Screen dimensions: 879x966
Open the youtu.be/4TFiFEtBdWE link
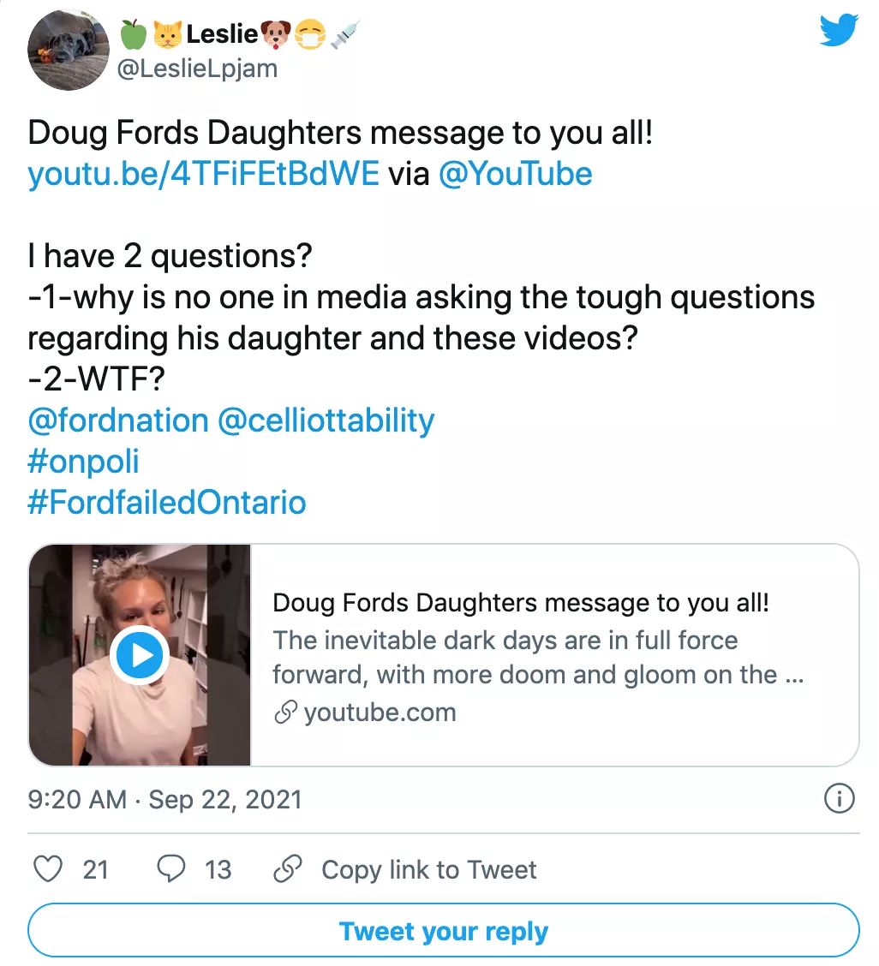(203, 174)
